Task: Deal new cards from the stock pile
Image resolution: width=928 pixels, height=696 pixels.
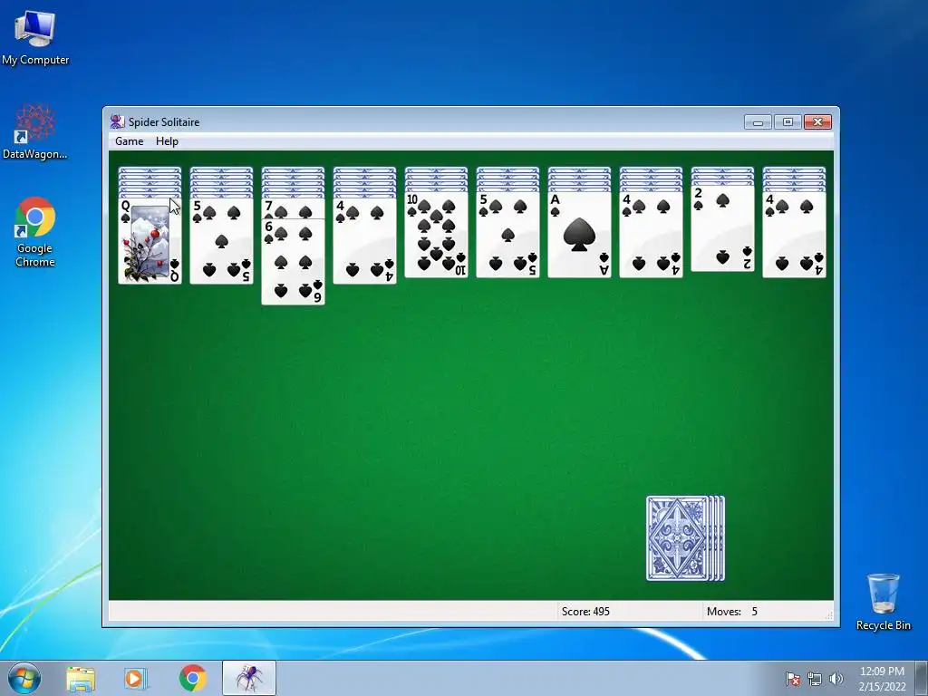Action: pyautogui.click(x=685, y=538)
